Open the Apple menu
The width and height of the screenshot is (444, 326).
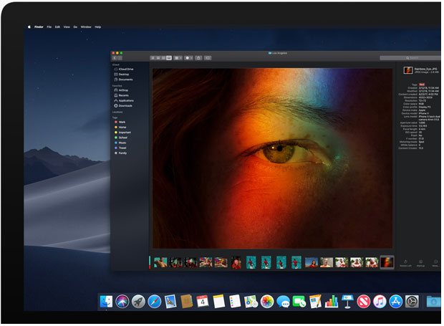point(29,27)
